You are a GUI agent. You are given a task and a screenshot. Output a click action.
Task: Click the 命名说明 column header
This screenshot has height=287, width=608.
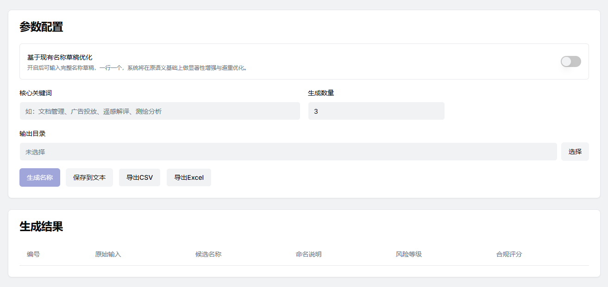tap(308, 254)
